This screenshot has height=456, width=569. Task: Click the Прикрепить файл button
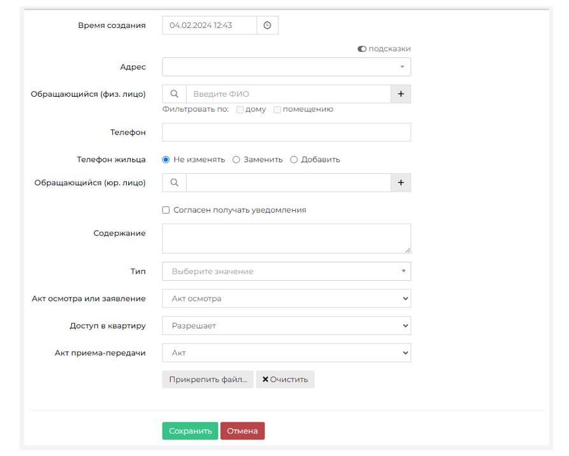pos(208,380)
